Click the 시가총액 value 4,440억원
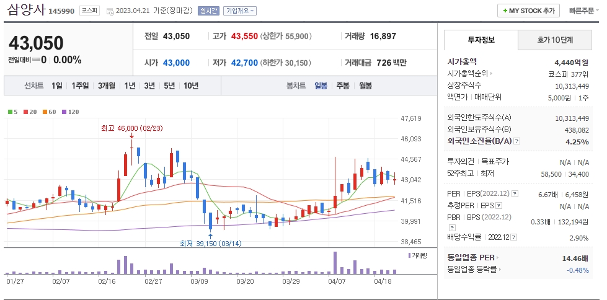 click(x=572, y=62)
